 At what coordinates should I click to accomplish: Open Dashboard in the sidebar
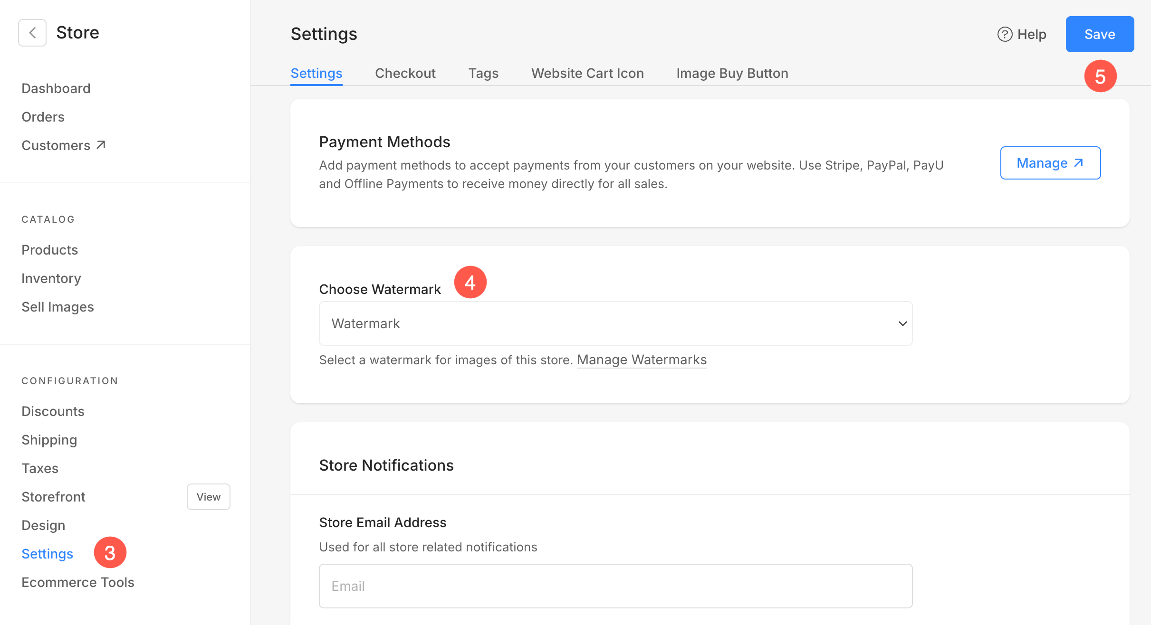56,88
